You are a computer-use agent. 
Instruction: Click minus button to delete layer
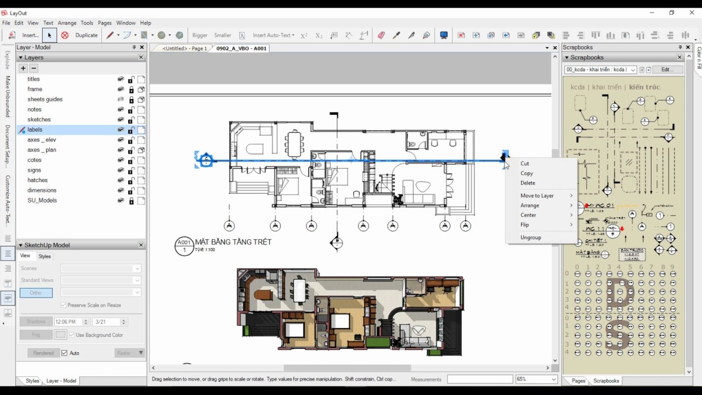[x=33, y=69]
